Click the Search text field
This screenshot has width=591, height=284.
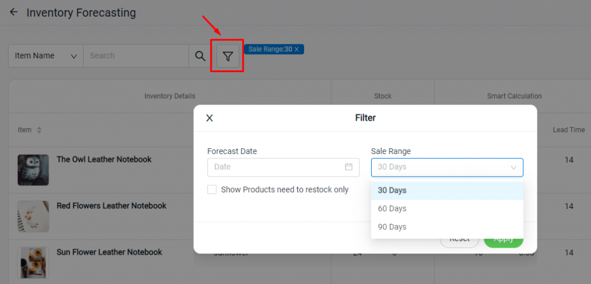[x=136, y=56]
